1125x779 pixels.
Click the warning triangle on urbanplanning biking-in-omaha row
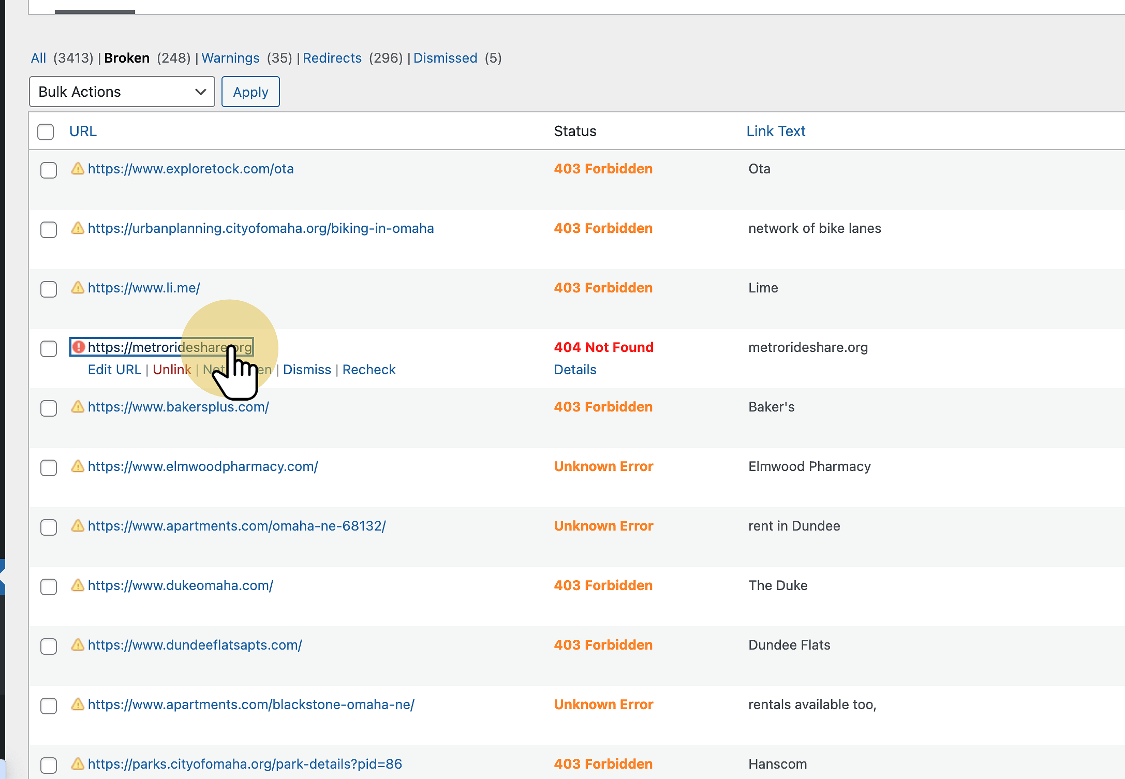pos(78,228)
